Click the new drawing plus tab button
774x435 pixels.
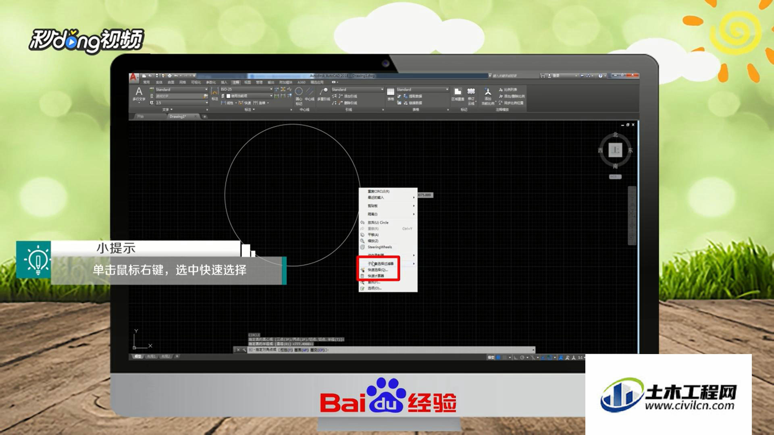pyautogui.click(x=205, y=116)
